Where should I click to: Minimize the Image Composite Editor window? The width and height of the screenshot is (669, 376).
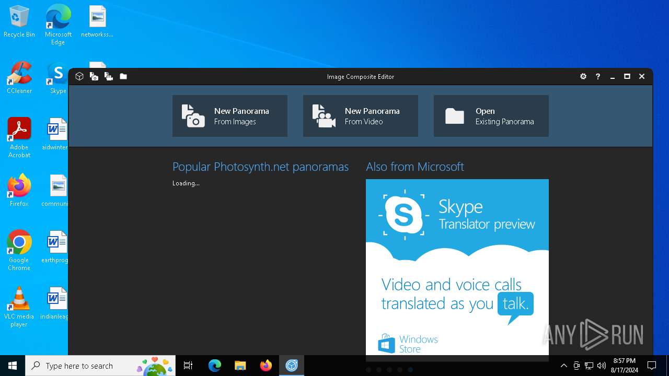click(x=613, y=76)
